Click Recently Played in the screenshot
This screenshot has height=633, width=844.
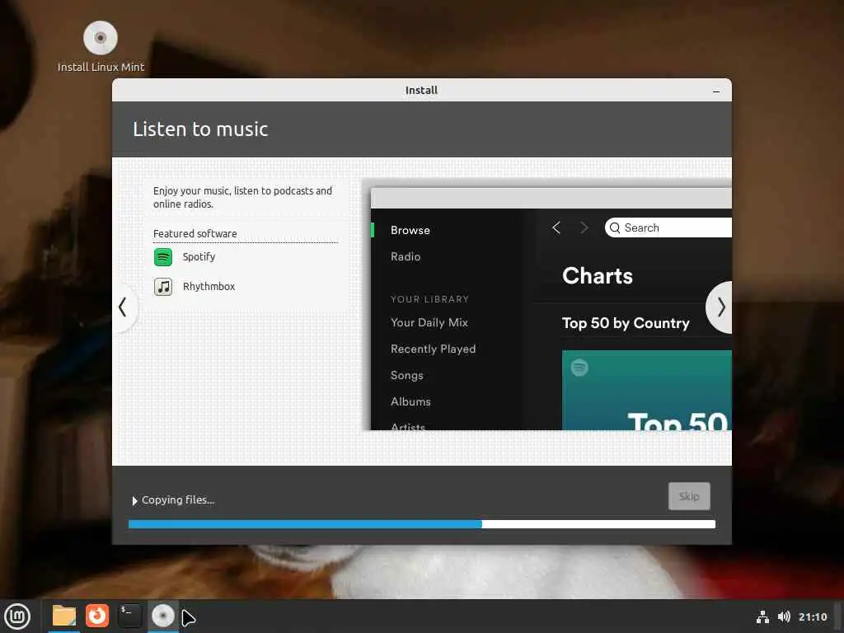tap(433, 349)
